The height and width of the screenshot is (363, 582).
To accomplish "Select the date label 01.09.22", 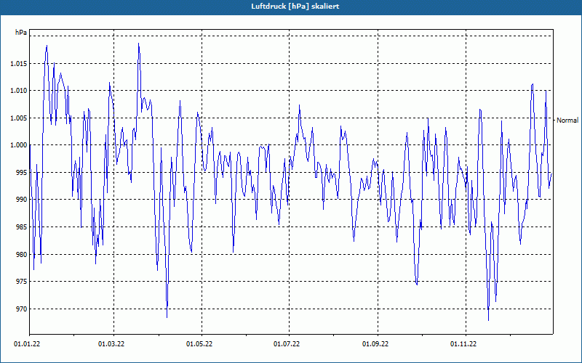I will click(375, 344).
